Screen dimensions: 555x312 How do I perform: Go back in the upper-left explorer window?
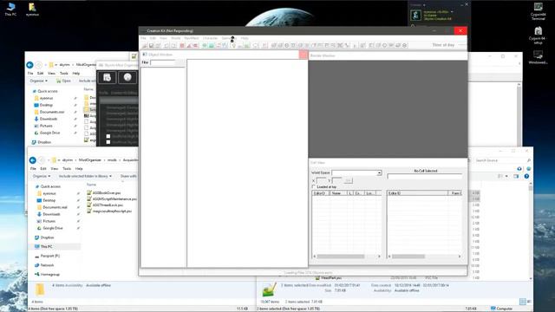click(x=29, y=65)
